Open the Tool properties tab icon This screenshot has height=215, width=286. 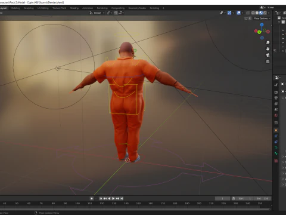(276, 85)
